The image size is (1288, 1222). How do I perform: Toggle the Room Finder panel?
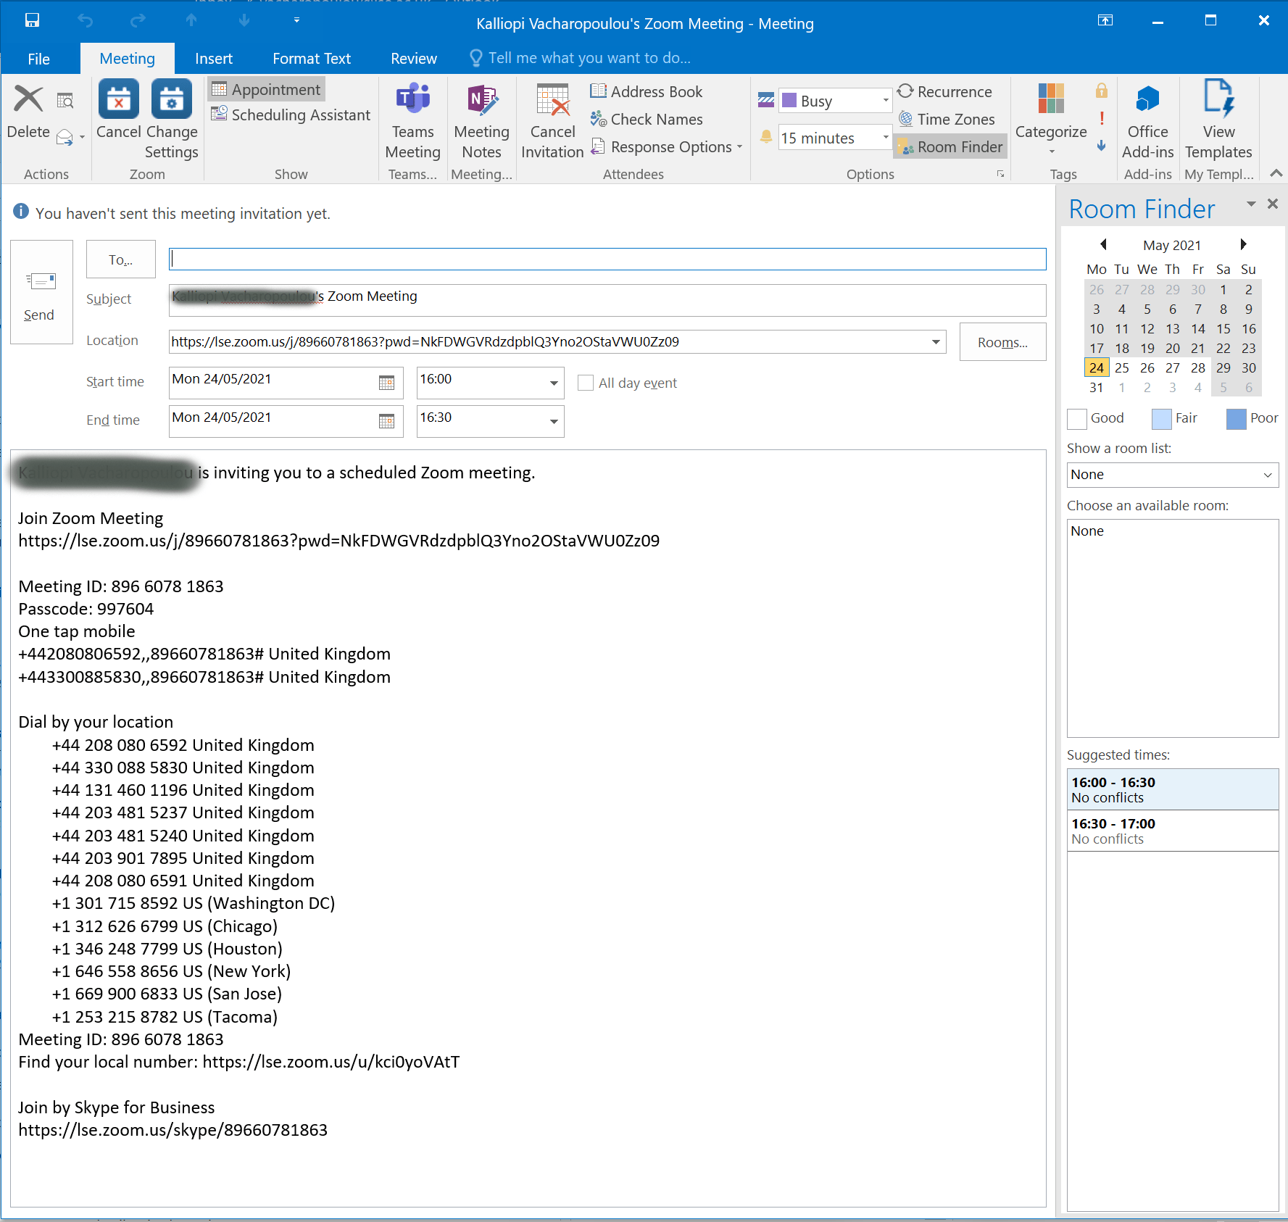(x=950, y=146)
